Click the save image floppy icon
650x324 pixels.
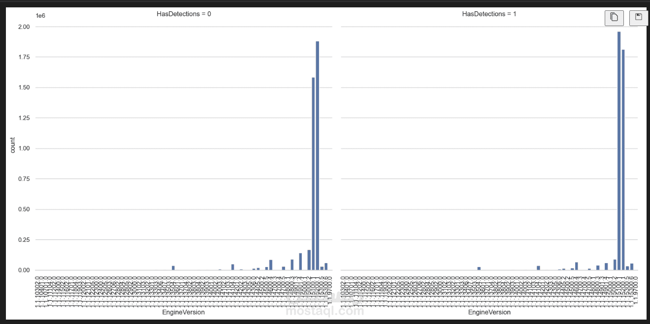pos(639,17)
